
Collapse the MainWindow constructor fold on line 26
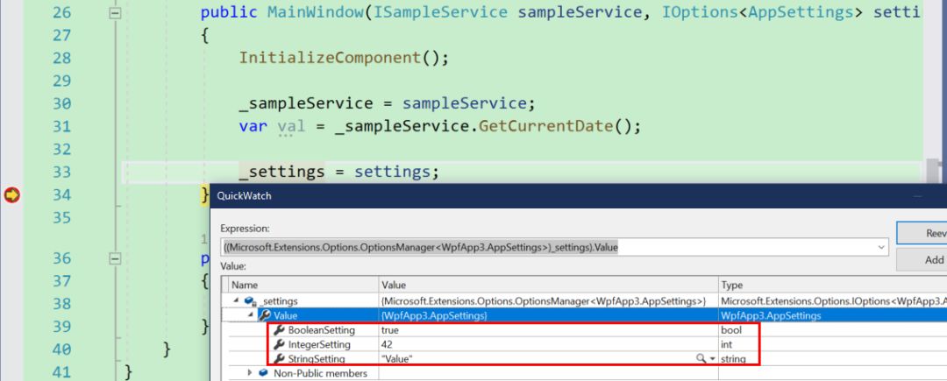pyautogui.click(x=115, y=12)
